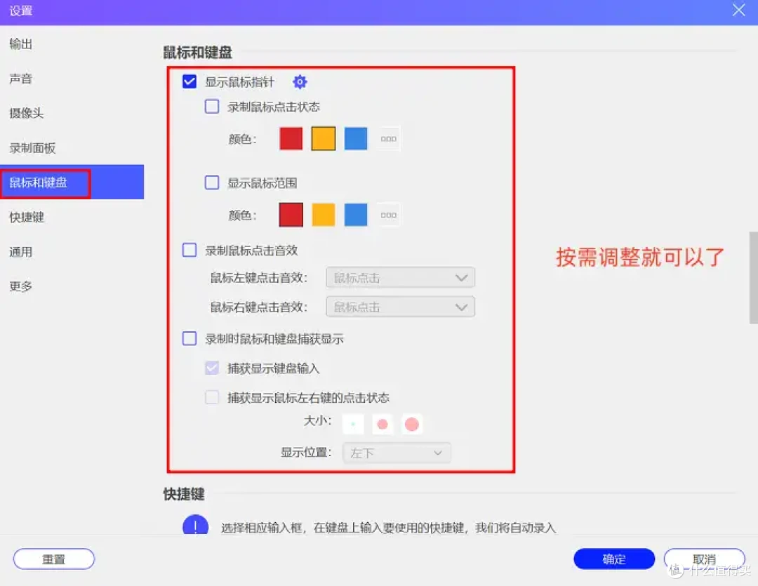Click the 重置 reset button

pyautogui.click(x=53, y=559)
